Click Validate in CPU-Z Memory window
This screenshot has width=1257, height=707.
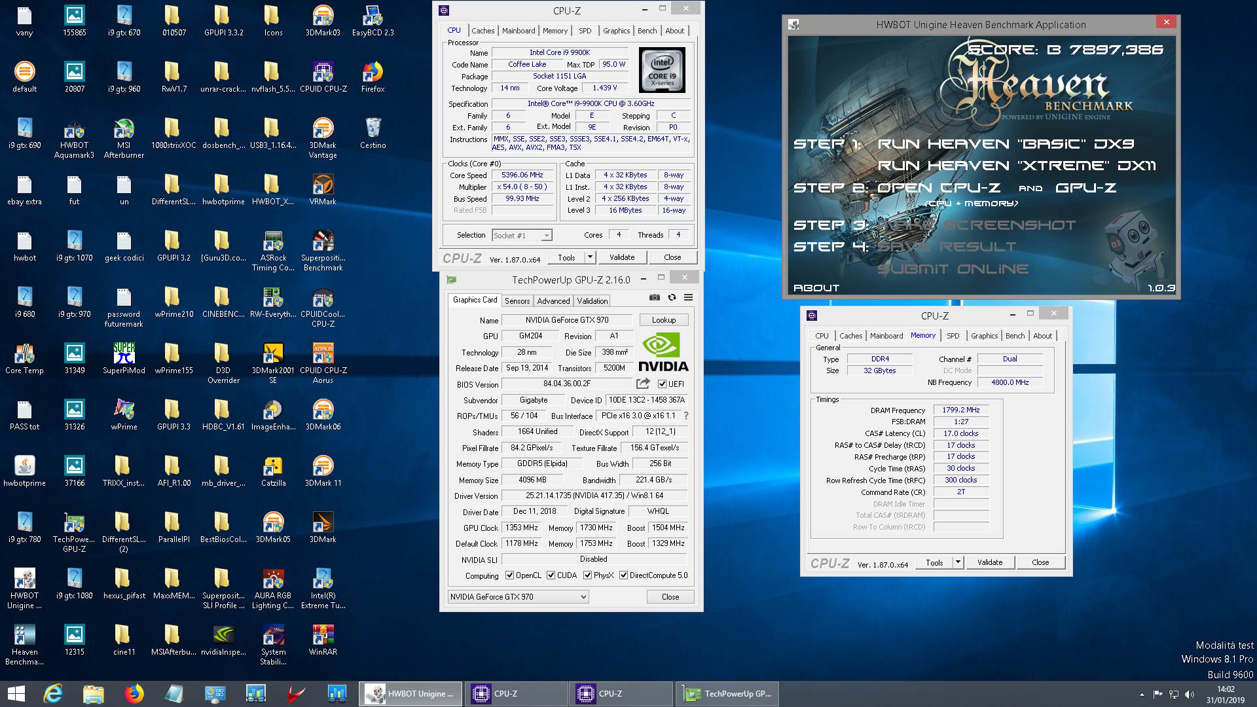click(x=990, y=562)
